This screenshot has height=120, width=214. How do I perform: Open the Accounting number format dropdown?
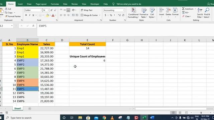pos(124,10)
